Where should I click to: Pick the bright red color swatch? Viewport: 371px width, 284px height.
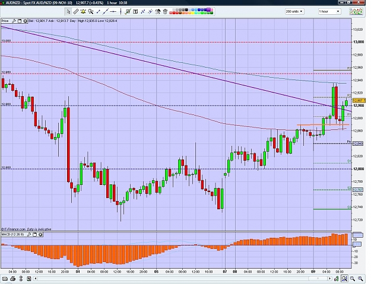click(174, 13)
